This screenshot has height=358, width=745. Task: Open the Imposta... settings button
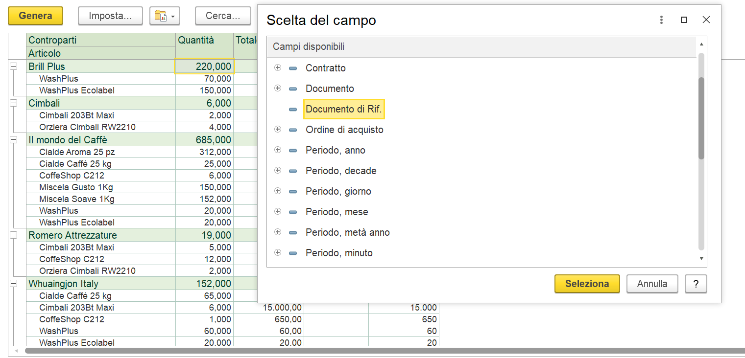[x=110, y=16]
